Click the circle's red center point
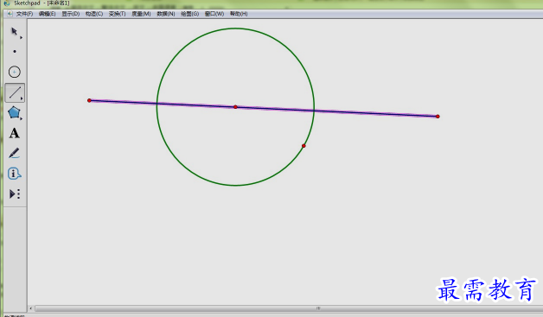The height and width of the screenshot is (317, 543). 235,107
